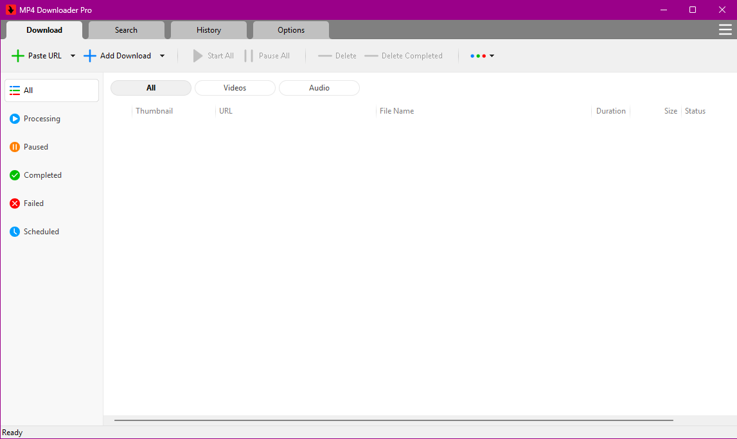737x439 pixels.
Task: Minimize the MP4 Downloader Pro window
Action: click(664, 10)
